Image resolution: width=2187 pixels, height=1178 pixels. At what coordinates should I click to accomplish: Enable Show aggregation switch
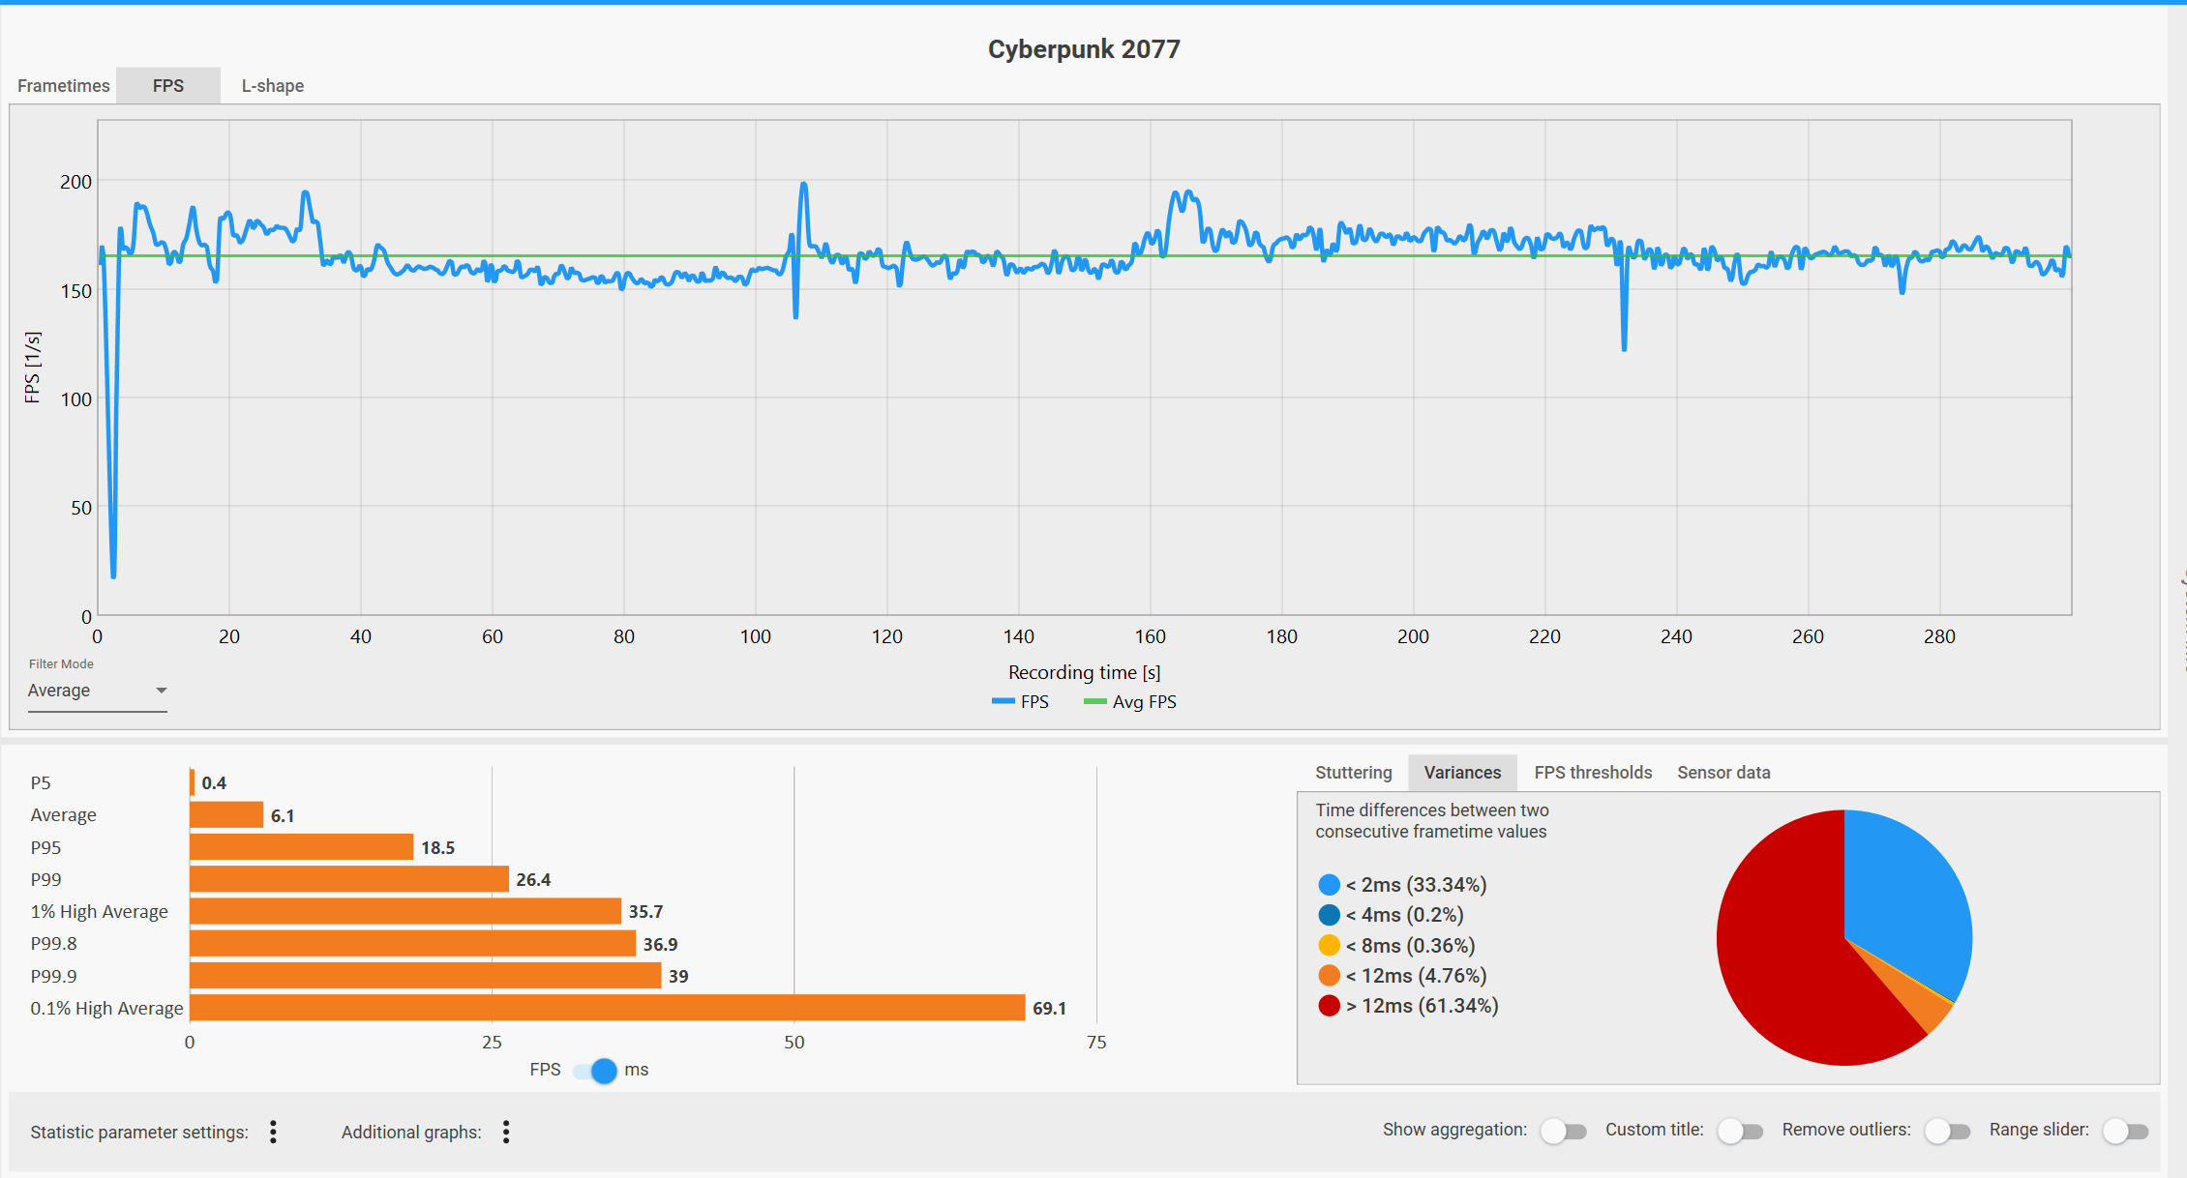(x=1563, y=1131)
